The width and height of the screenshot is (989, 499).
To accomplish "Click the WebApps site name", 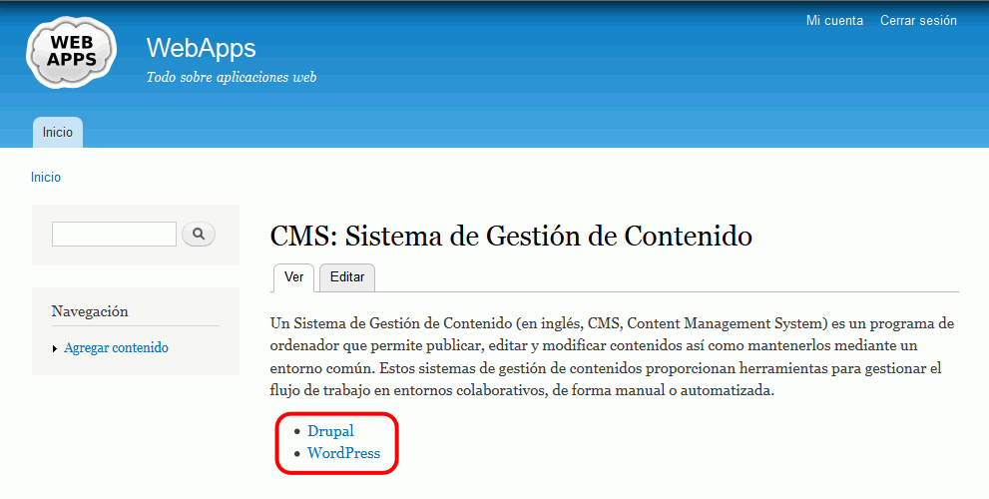I will pos(202,48).
